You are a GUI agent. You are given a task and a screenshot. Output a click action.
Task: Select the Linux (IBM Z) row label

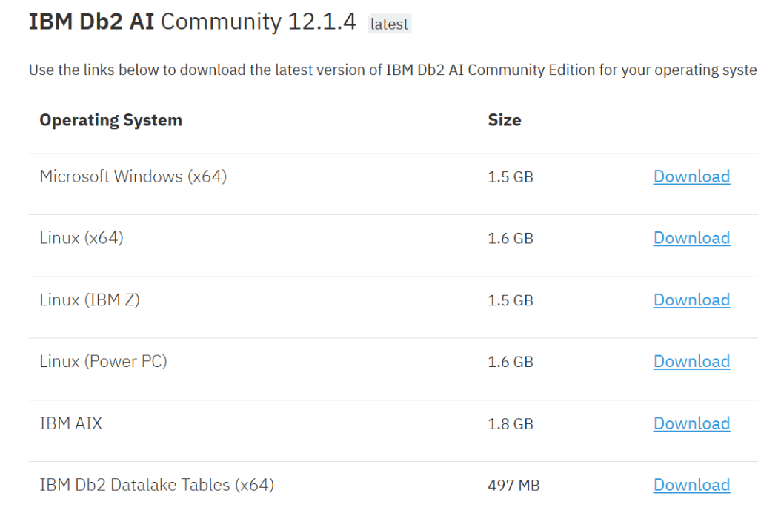(90, 300)
